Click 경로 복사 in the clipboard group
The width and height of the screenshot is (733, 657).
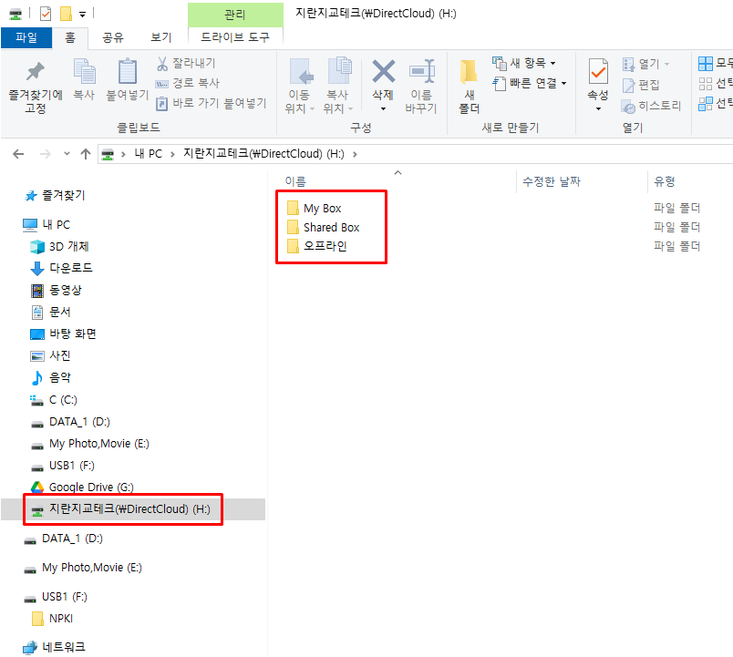pos(193,83)
